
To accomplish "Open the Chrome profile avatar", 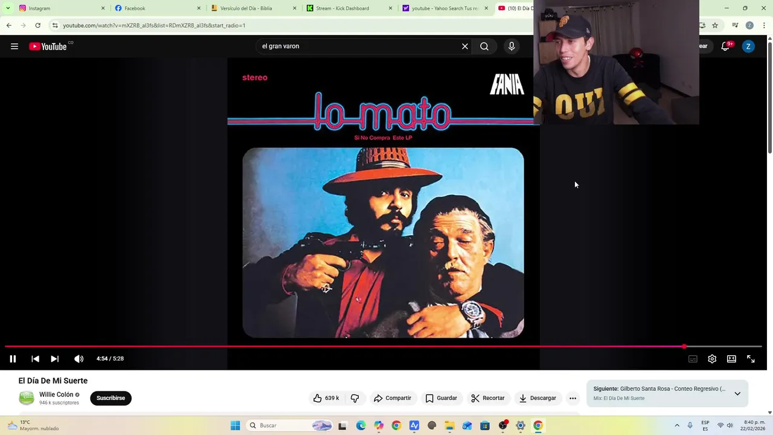I will (x=749, y=25).
